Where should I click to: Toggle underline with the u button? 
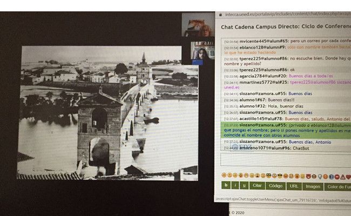point(245,186)
